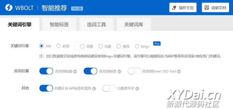Click the note text about Bing+关键词引擎
Screen dimensions: 233x109
pos(130,56)
